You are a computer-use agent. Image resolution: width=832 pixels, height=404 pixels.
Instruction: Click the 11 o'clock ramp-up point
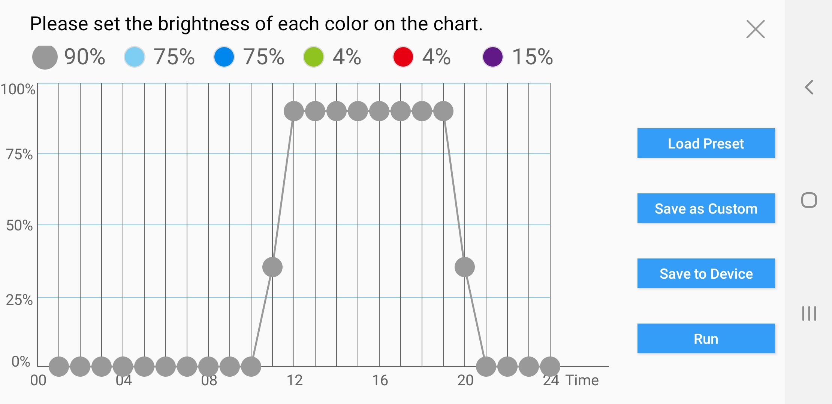tap(272, 267)
